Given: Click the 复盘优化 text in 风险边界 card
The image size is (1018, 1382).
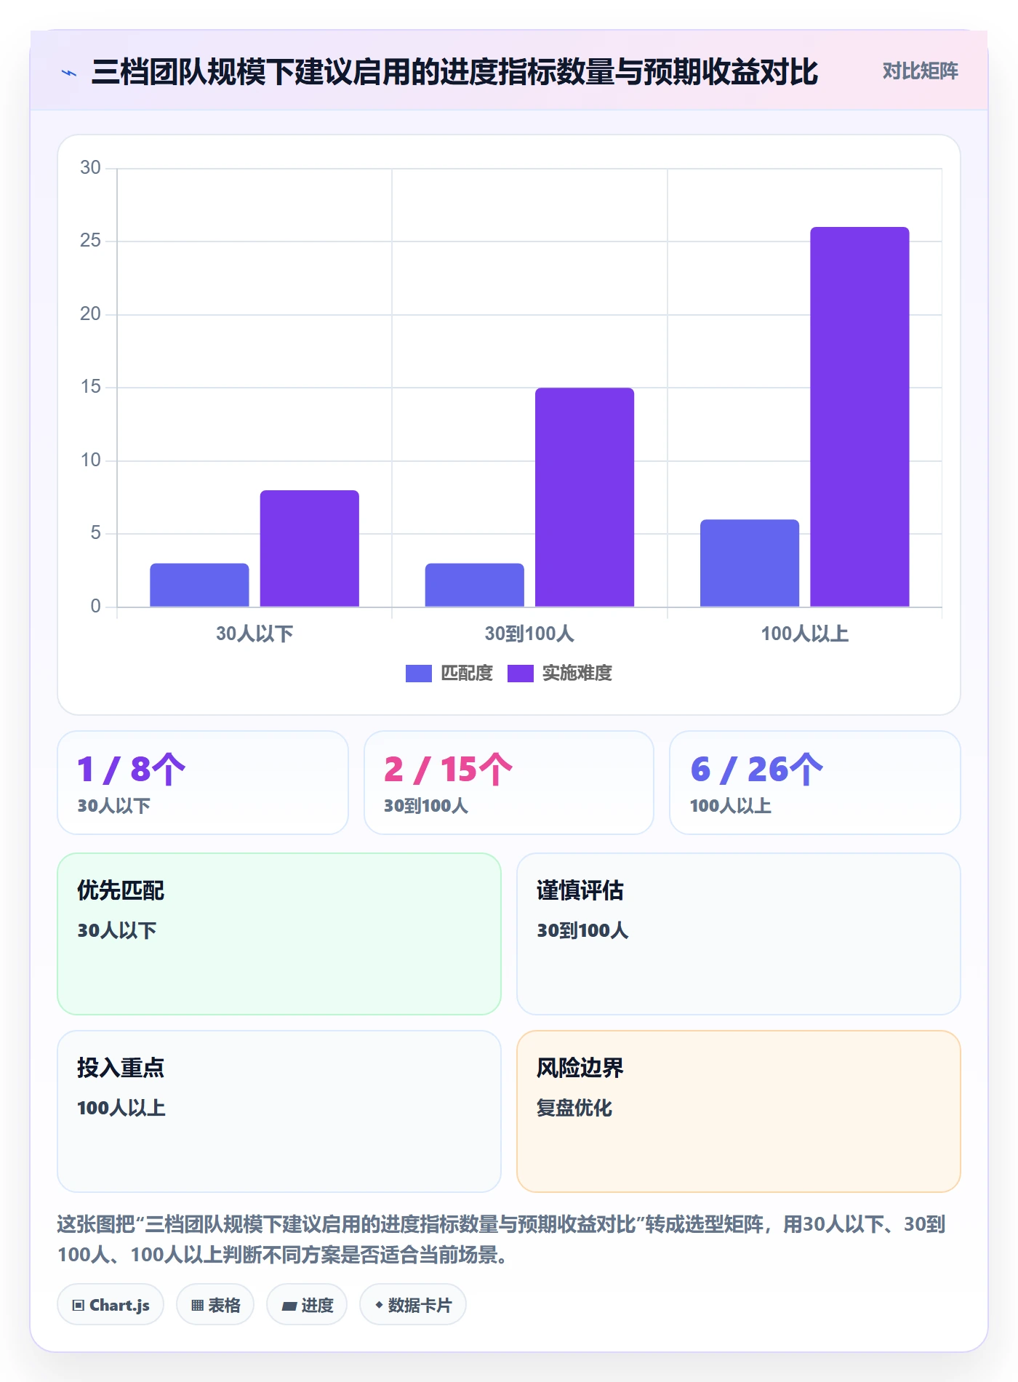Looking at the screenshot, I should click(x=574, y=1109).
